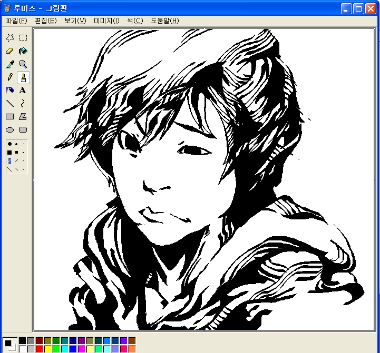The width and height of the screenshot is (380, 353).
Task: Activate the Pick Color eyedropper tool
Action: pyautogui.click(x=9, y=64)
